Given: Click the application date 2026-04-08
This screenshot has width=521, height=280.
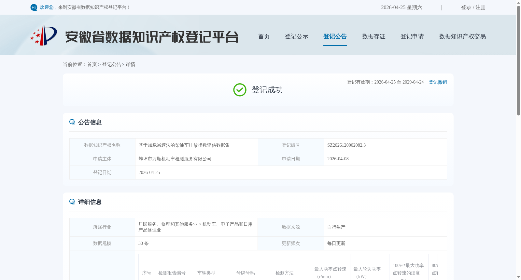Looking at the screenshot, I should (338, 159).
